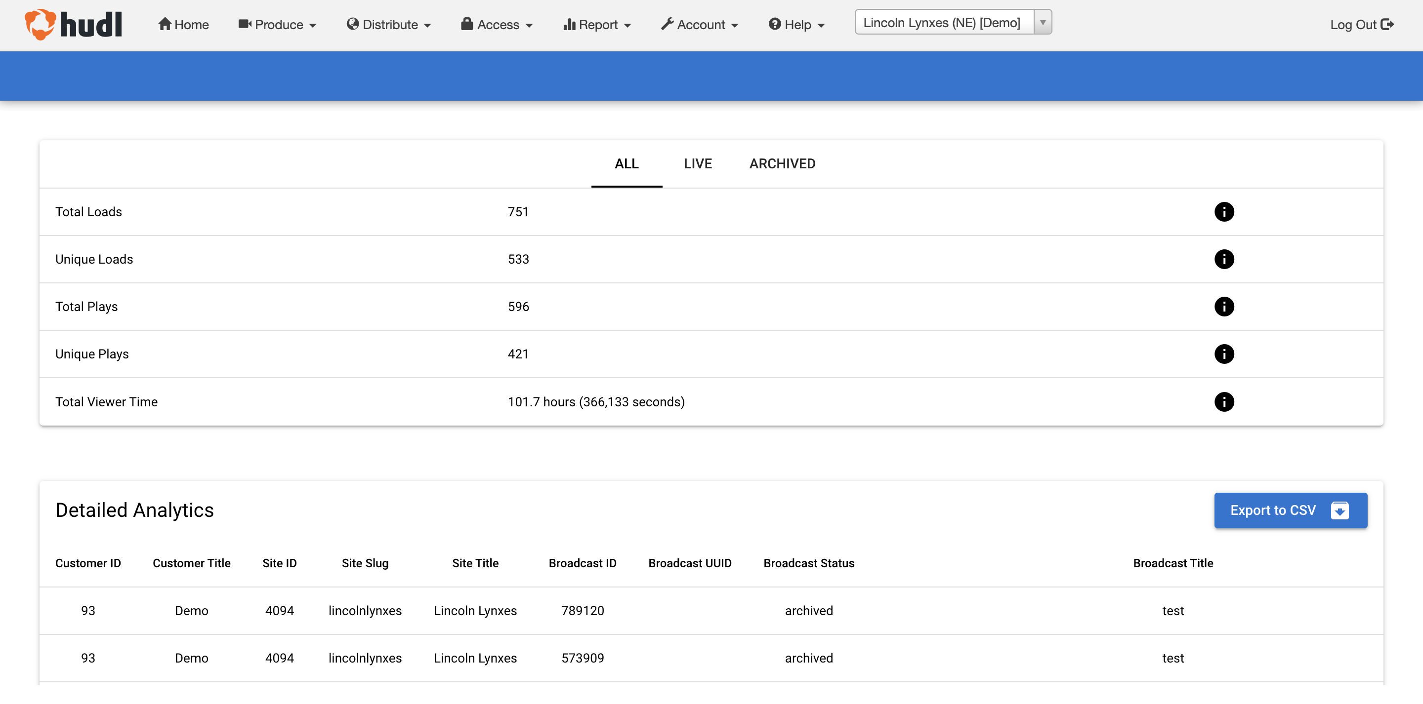
Task: Click the Broadcast UUID column header
Action: coord(690,563)
